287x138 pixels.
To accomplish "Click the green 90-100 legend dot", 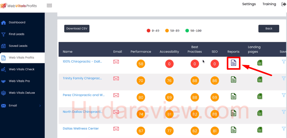I will [x=187, y=31].
